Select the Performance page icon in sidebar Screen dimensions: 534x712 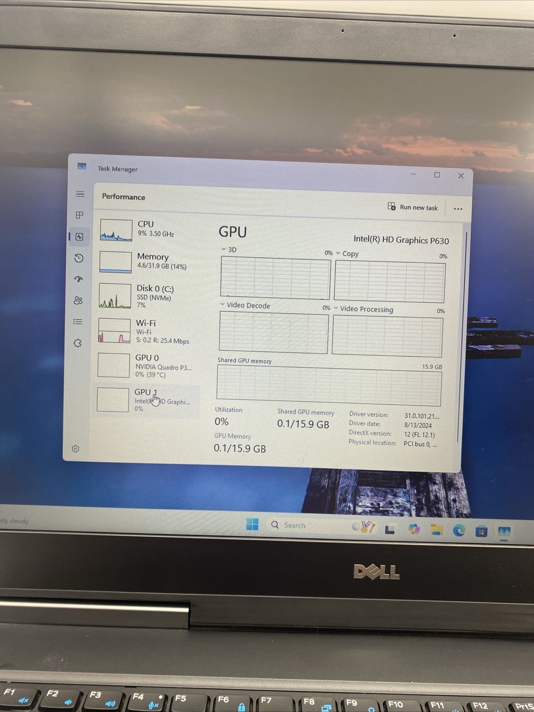79,237
